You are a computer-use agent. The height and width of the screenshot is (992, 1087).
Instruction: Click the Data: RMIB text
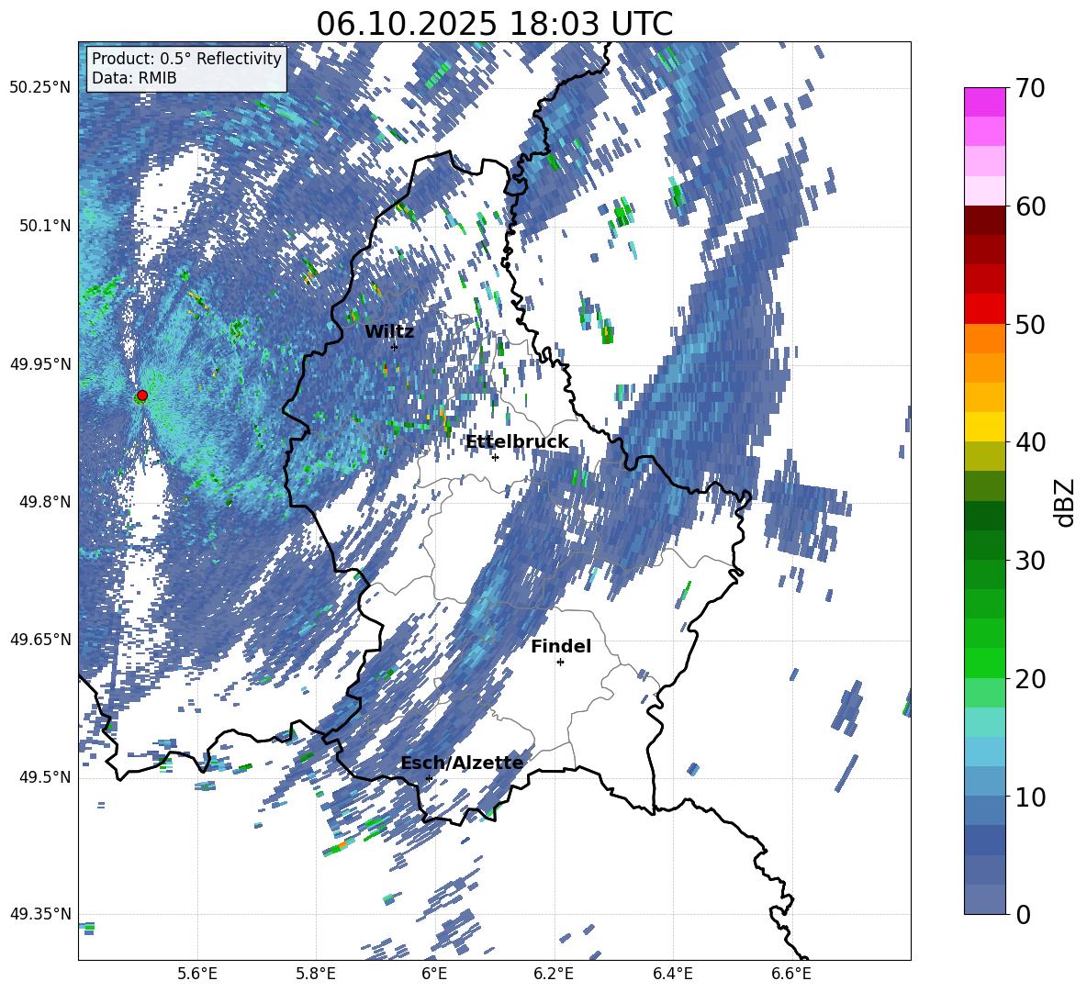click(x=134, y=78)
